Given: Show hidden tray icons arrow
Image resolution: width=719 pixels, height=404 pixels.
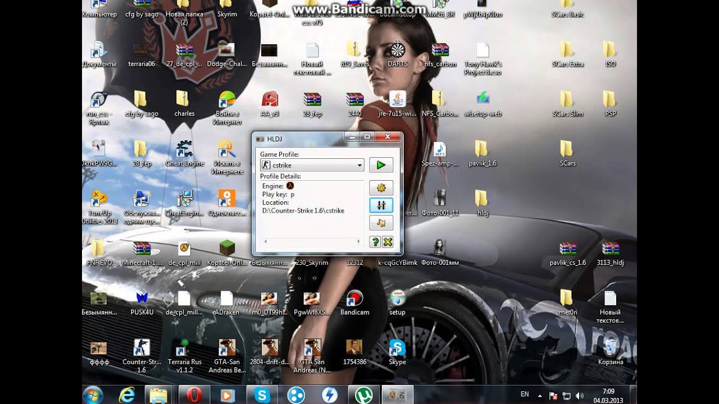Looking at the screenshot, I should pos(540,395).
